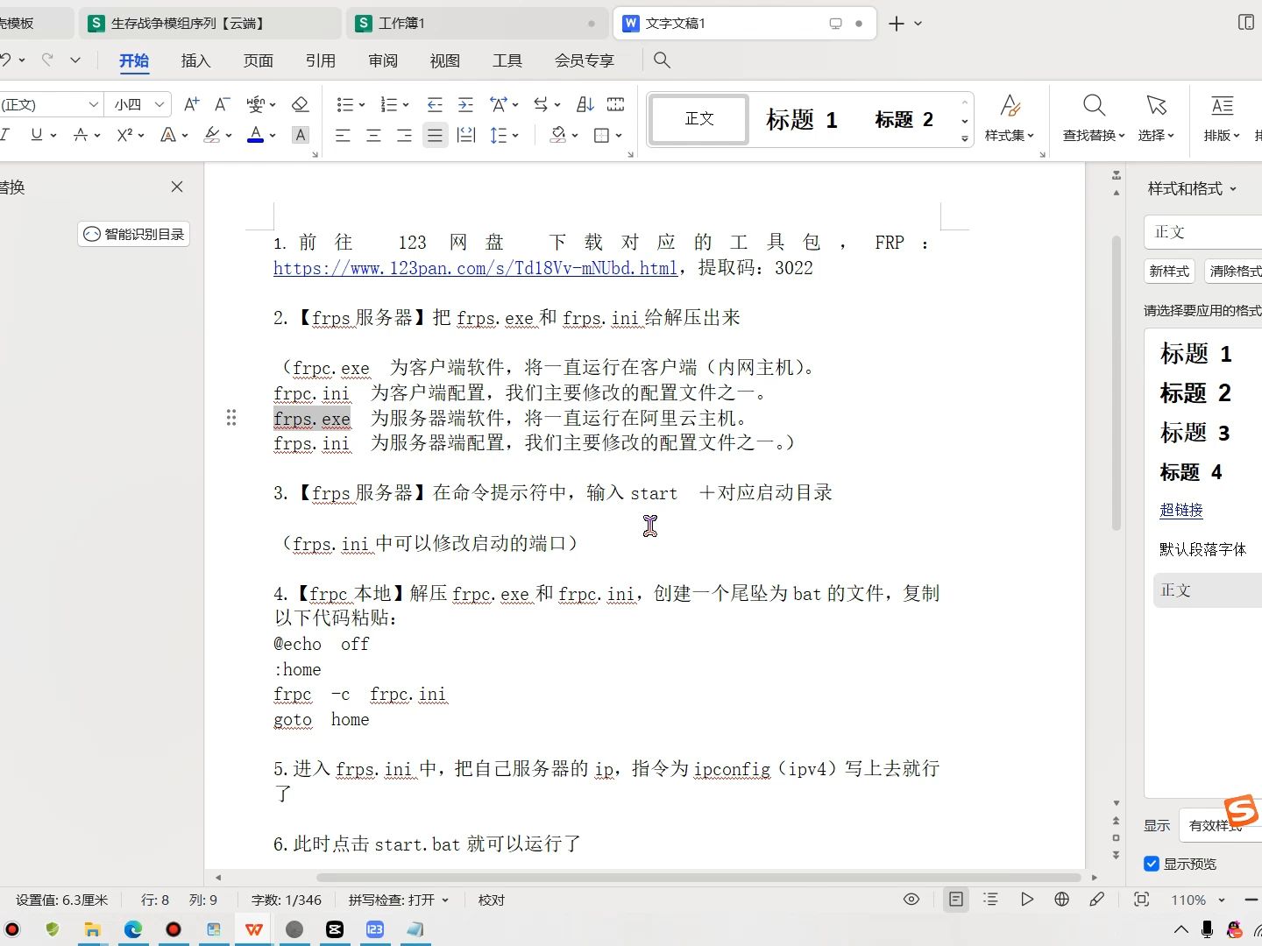Open the 审阅 ribbon tab

coord(383,60)
